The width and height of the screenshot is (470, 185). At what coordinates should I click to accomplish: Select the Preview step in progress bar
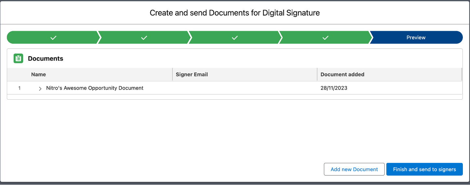tap(416, 38)
